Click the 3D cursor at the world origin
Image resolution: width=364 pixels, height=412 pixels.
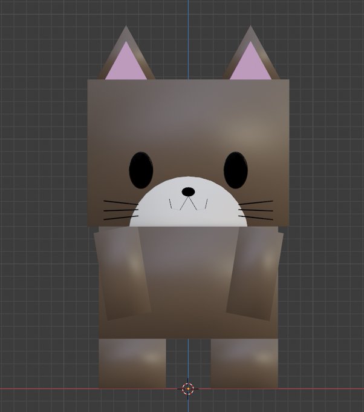pyautogui.click(x=188, y=388)
